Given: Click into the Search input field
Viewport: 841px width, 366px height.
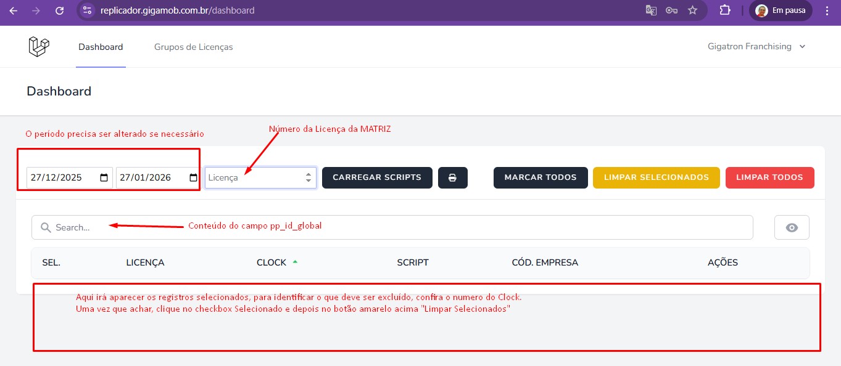Looking at the screenshot, I should coord(395,227).
